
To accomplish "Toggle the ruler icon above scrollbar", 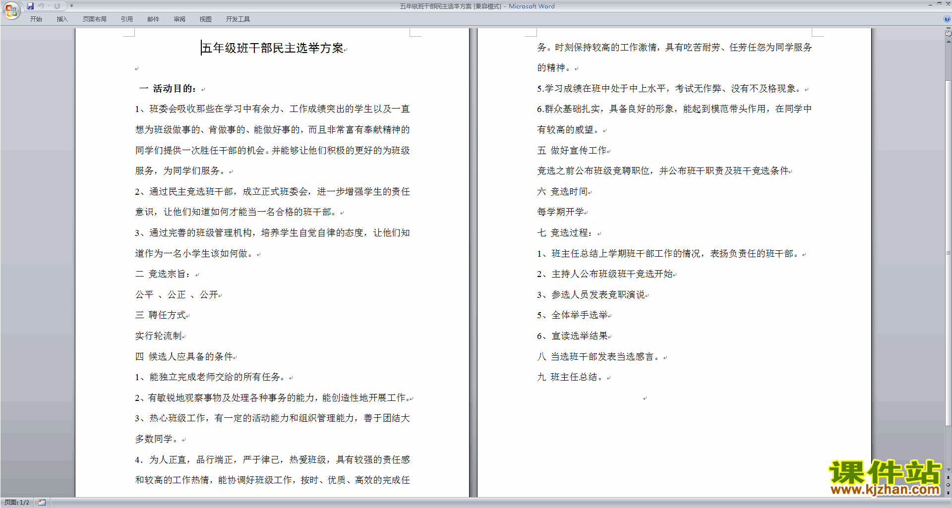I will pos(948,34).
